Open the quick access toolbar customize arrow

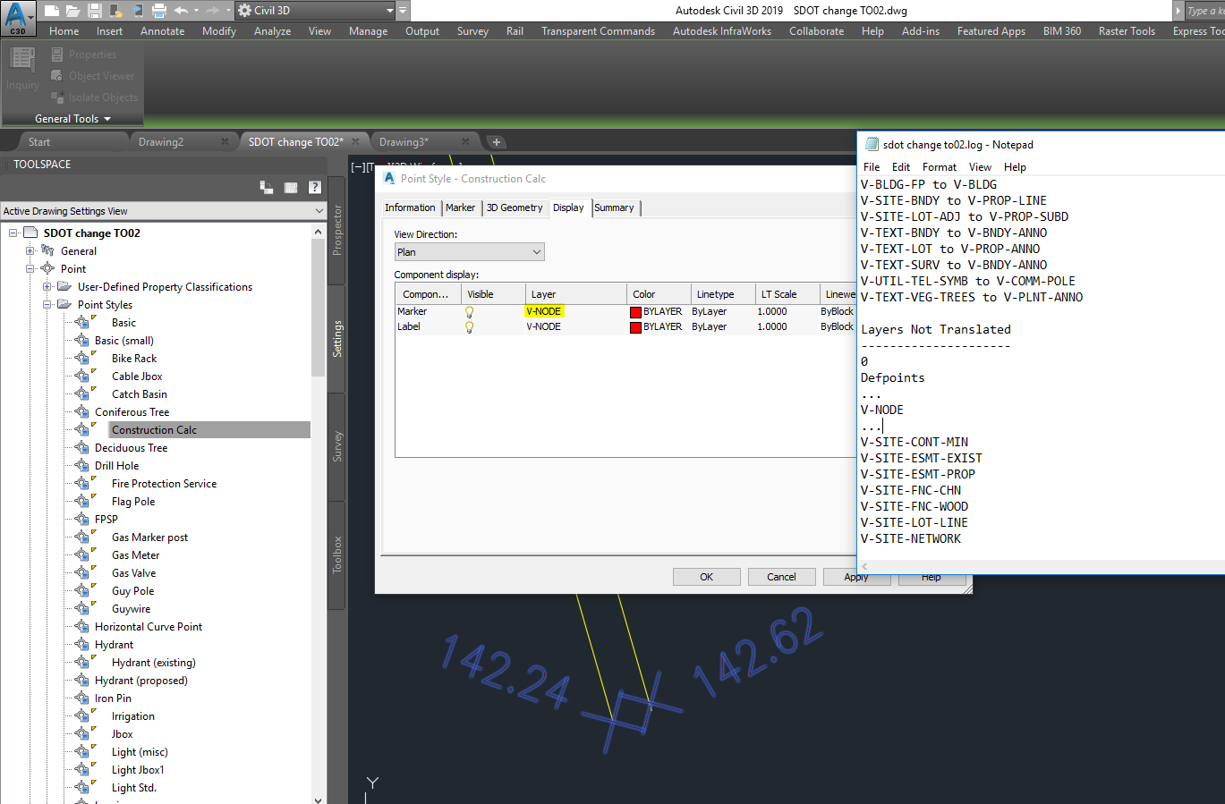tap(404, 11)
